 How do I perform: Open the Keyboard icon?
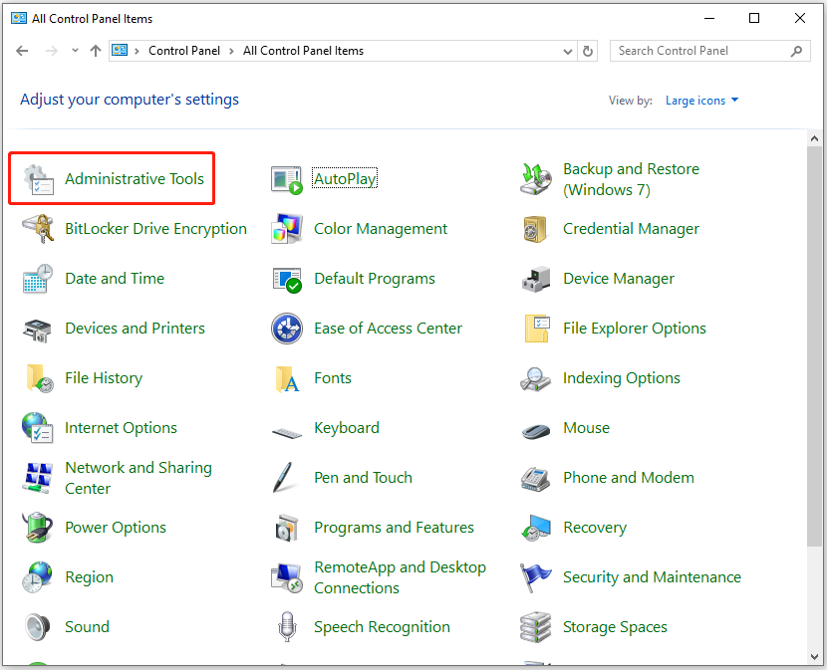coord(287,433)
